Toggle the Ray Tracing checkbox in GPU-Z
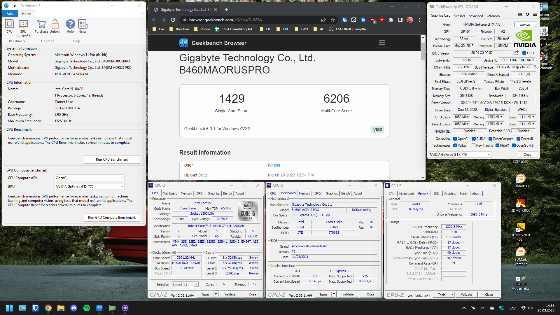The height and width of the screenshot is (315, 560). tap(474, 146)
